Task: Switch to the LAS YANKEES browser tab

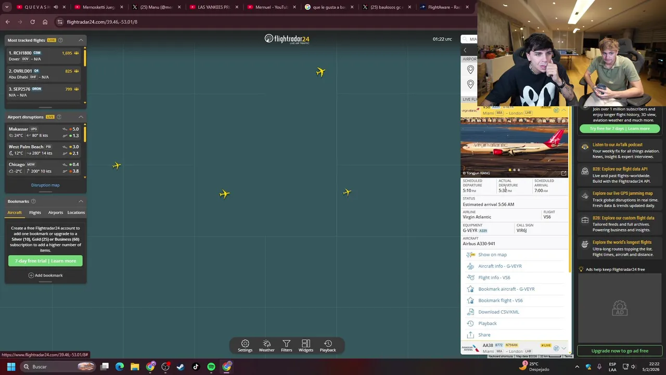Action: click(213, 7)
